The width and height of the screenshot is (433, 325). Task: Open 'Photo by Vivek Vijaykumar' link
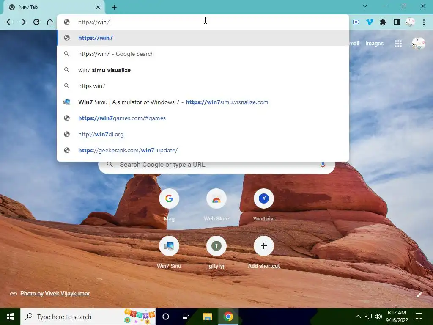(x=55, y=294)
